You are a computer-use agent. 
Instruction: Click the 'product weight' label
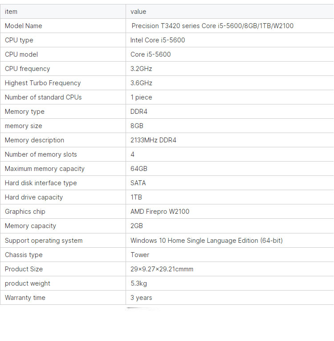coord(27,283)
